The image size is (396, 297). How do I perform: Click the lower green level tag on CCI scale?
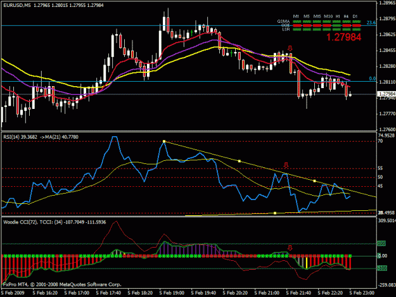382,268
